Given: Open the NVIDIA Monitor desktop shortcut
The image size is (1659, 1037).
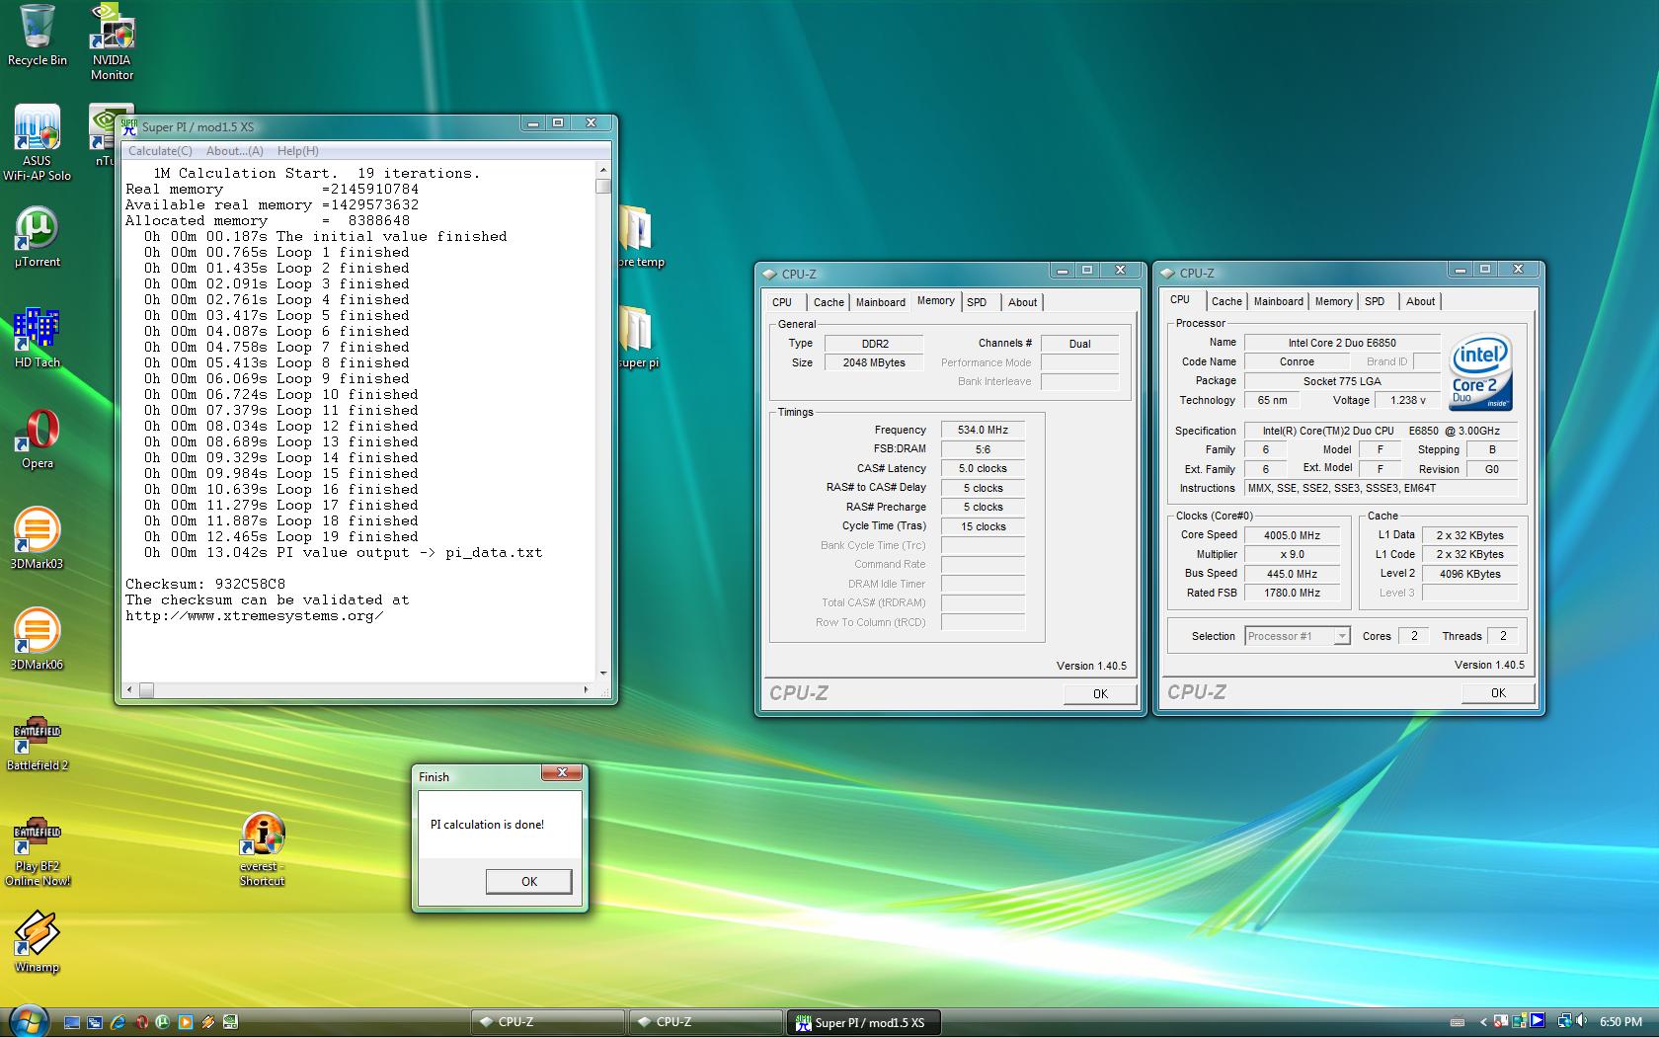Looking at the screenshot, I should tap(112, 41).
